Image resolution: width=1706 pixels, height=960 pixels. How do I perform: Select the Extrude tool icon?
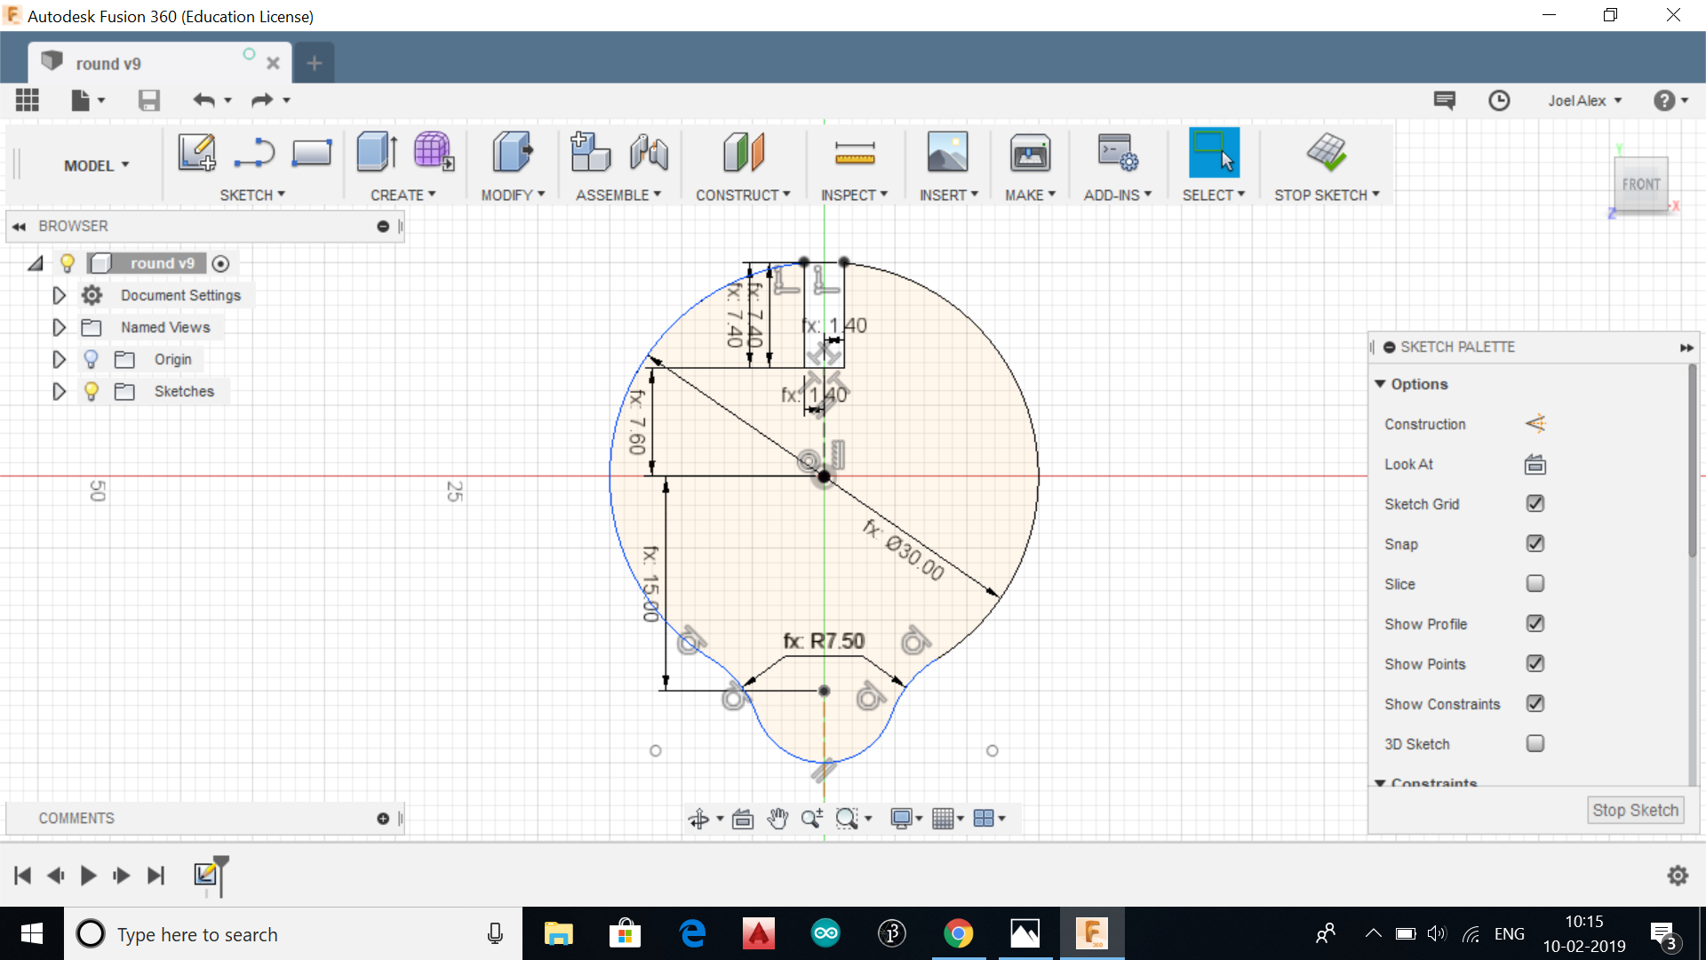(x=376, y=152)
